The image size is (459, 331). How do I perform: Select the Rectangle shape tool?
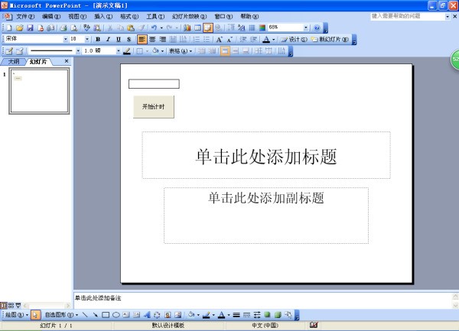point(106,315)
